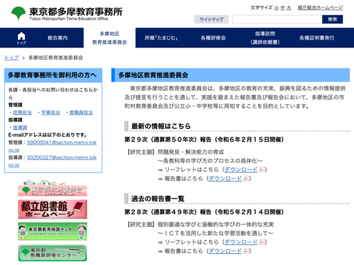Open 都庁総合ホームページ link
Screen dimensions: 354x265
pyautogui.click(x=320, y=8)
